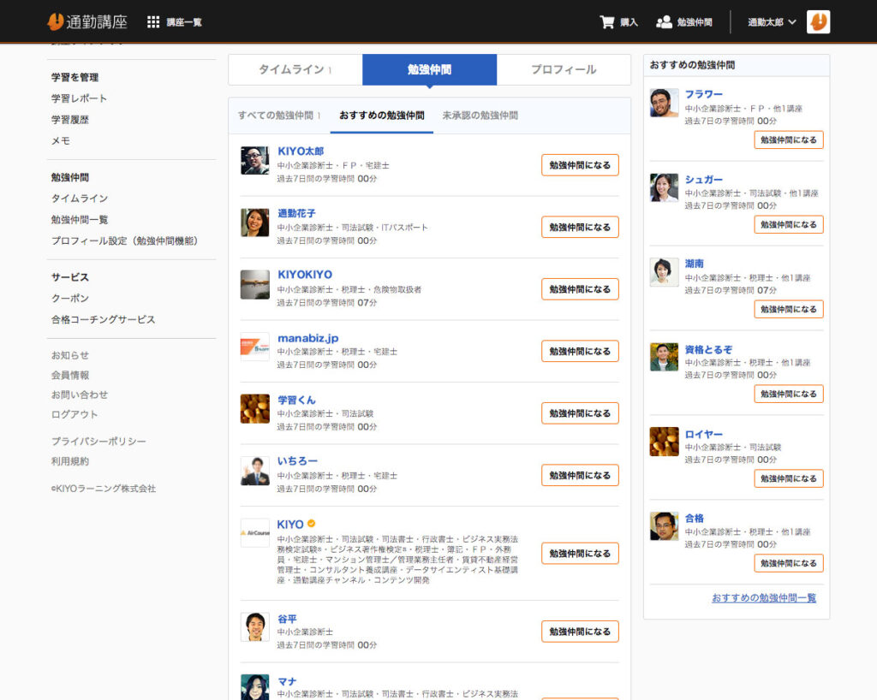
Task: Click the verified badge next to KIYO
Action: coord(312,524)
